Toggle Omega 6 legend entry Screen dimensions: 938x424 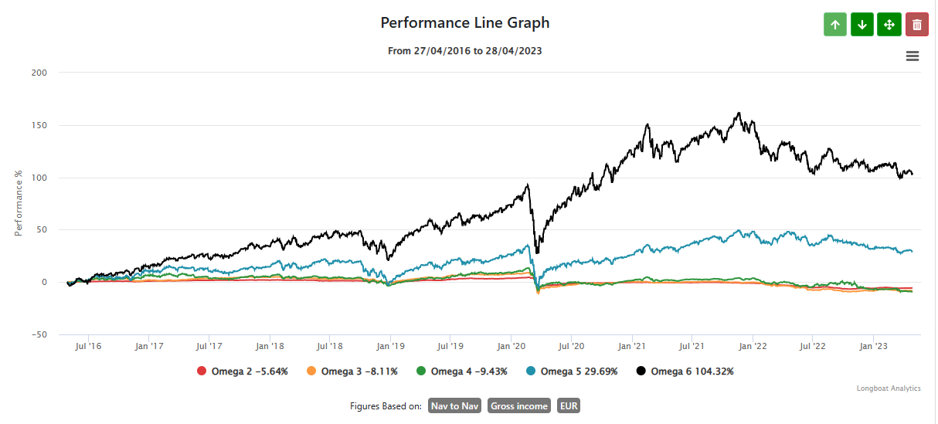click(692, 371)
